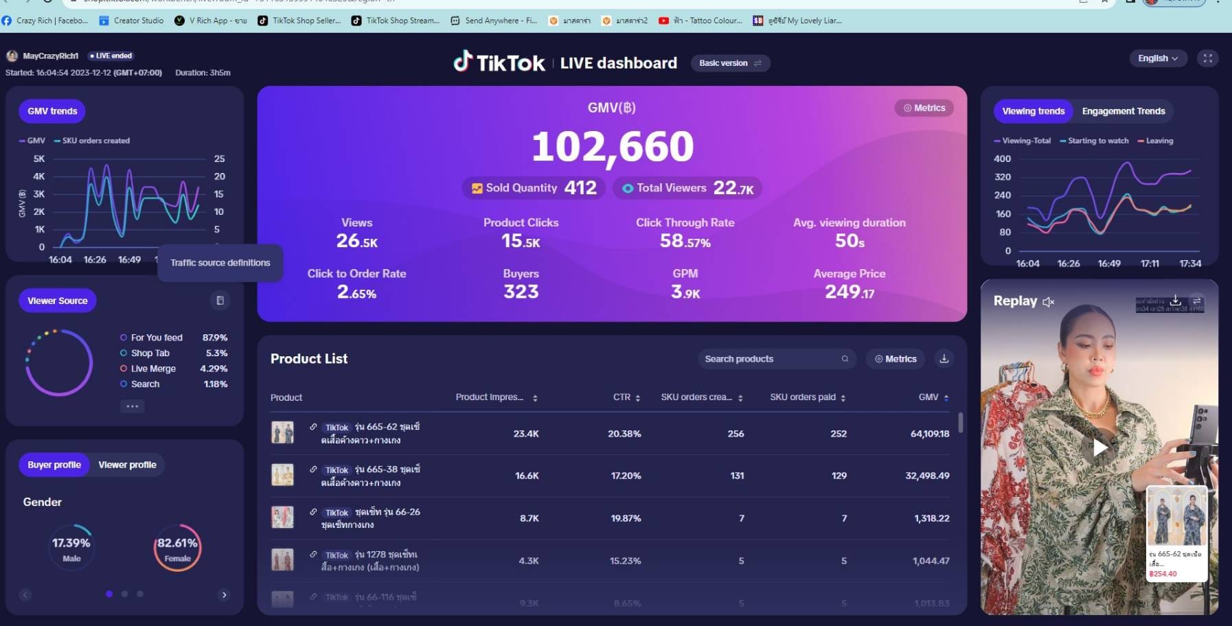Unmute the Replay video speaker icon
The height and width of the screenshot is (626, 1232).
[x=1048, y=302]
